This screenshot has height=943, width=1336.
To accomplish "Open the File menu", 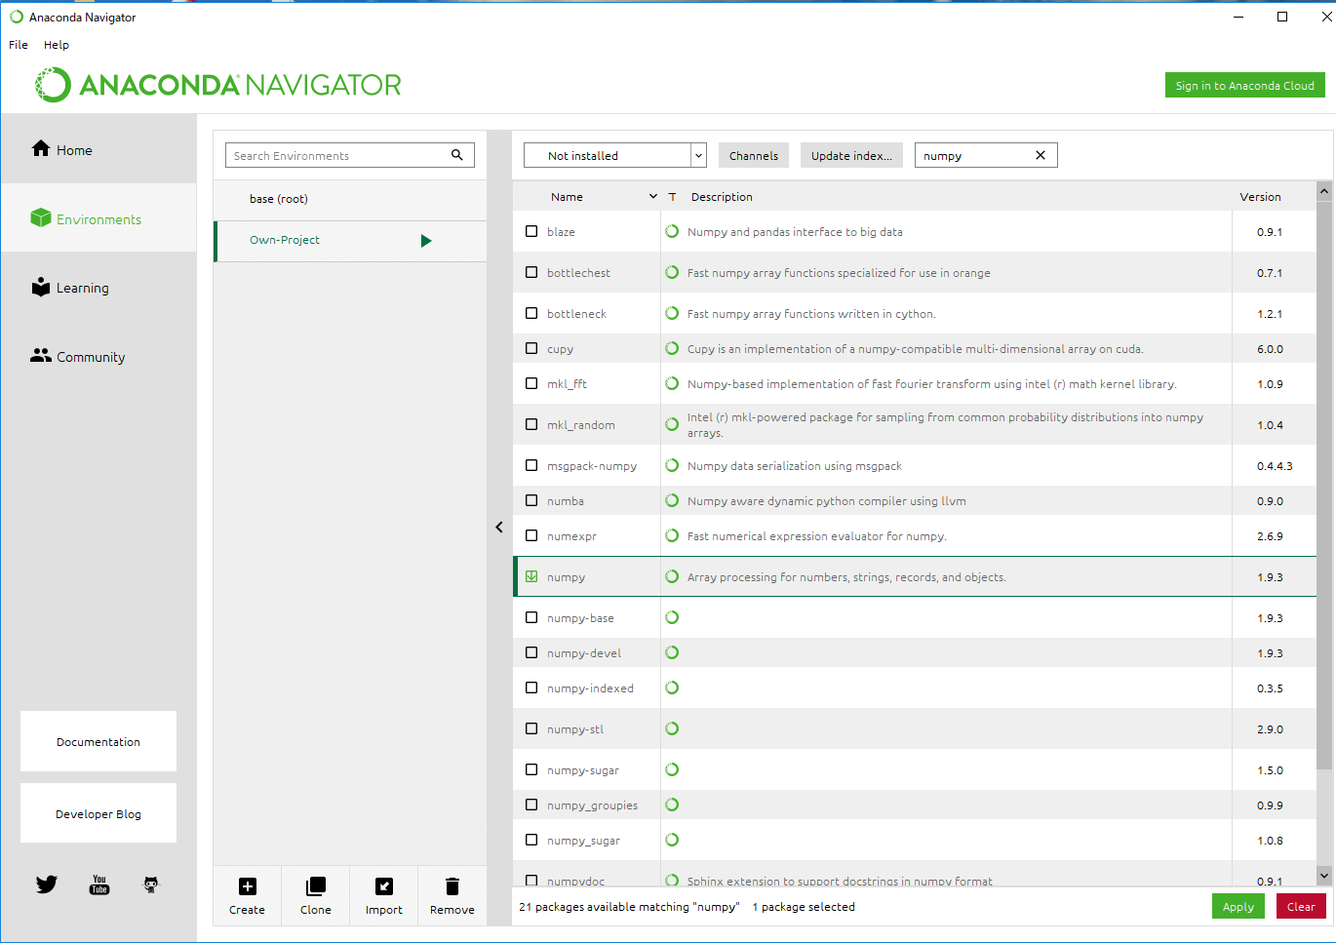I will 19,45.
